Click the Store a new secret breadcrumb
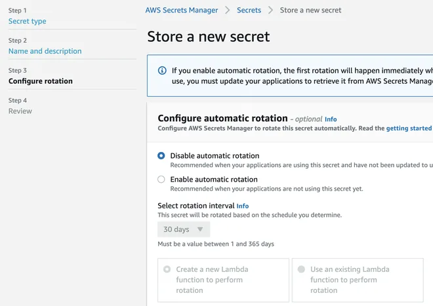 point(310,10)
